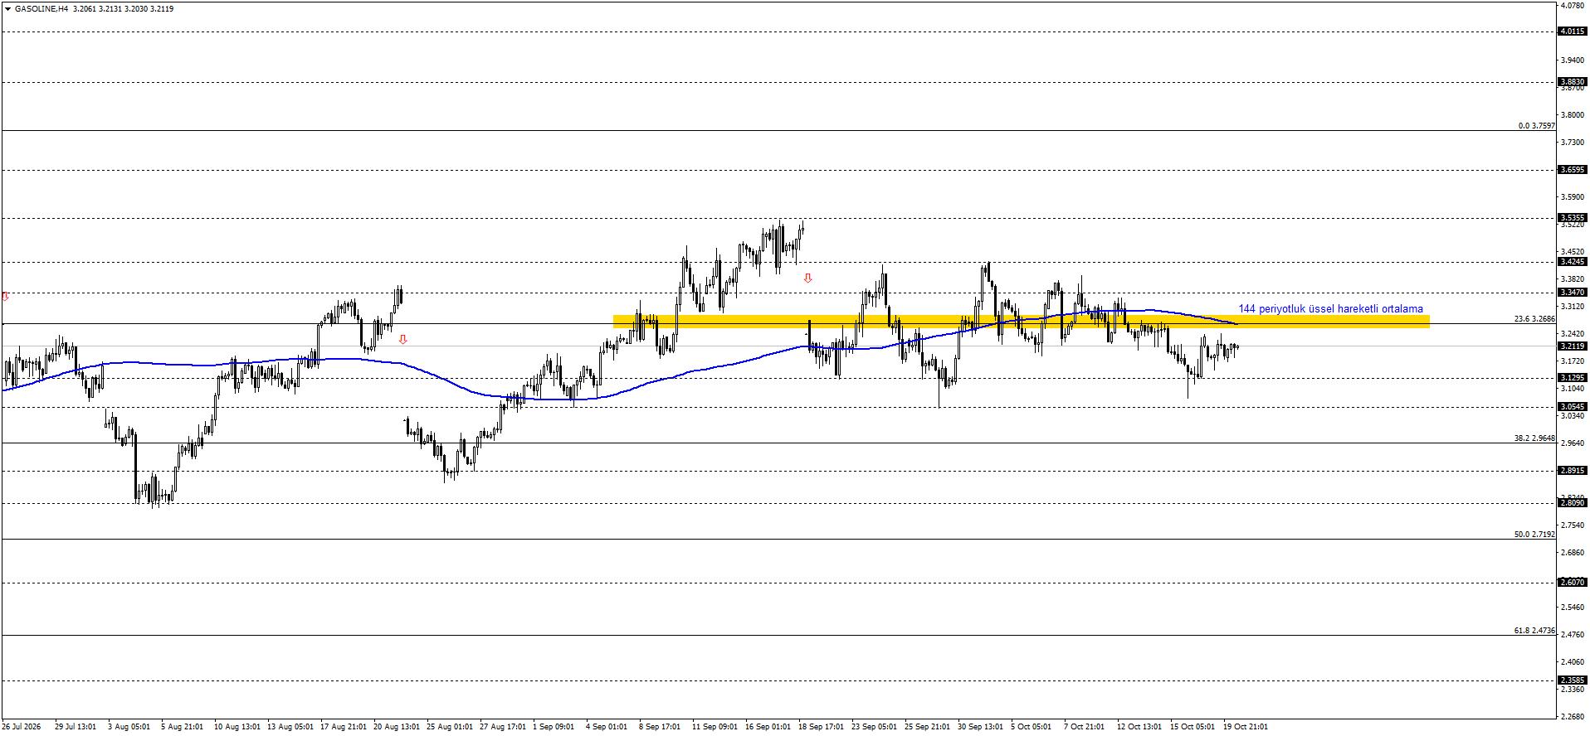Click the 3.1295 level price tag
The height and width of the screenshot is (736, 1590).
1573,378
